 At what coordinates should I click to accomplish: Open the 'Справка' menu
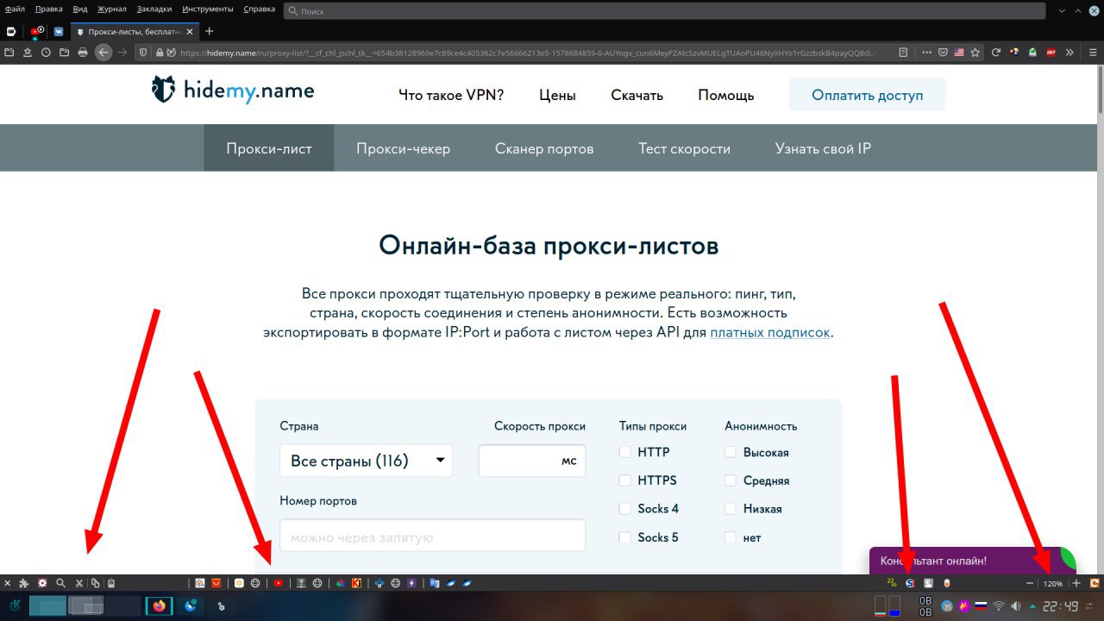(x=260, y=9)
